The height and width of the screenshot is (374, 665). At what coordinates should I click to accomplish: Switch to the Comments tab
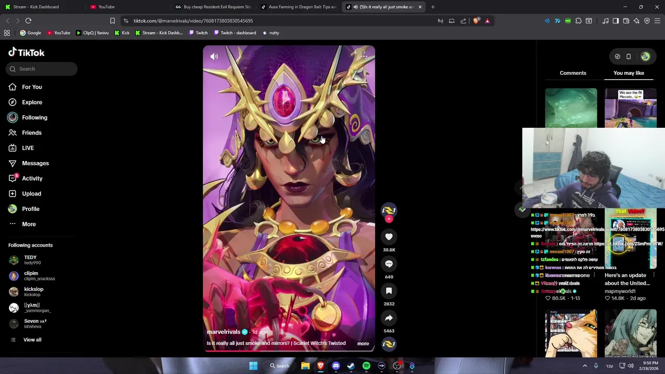573,73
